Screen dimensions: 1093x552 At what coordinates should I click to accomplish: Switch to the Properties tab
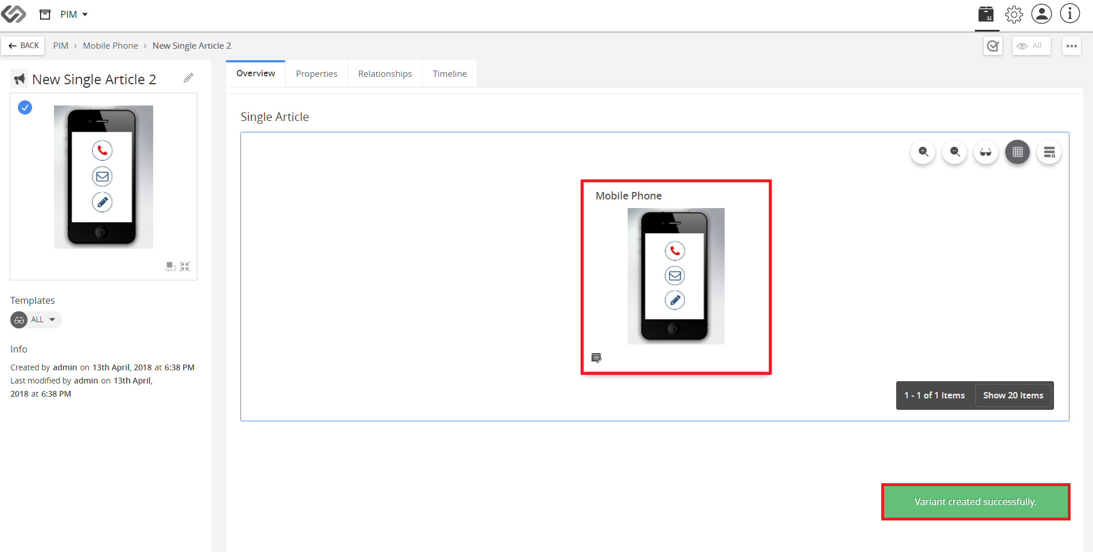[x=317, y=74]
